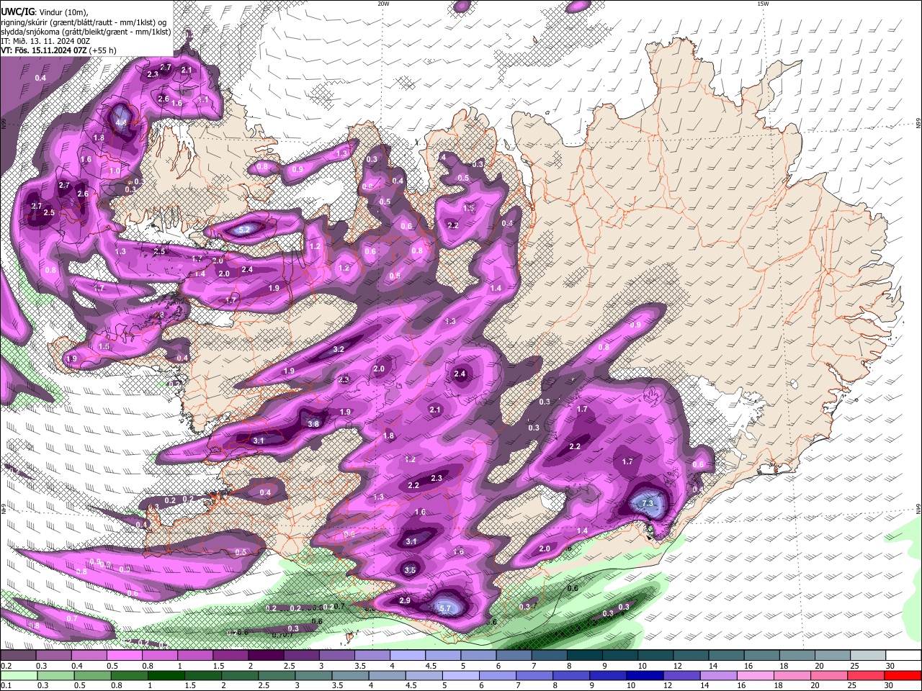Pick the lilac swatch labeled 14 in bottom row
Image resolution: width=922 pixels, height=691 pixels.
pos(719,676)
